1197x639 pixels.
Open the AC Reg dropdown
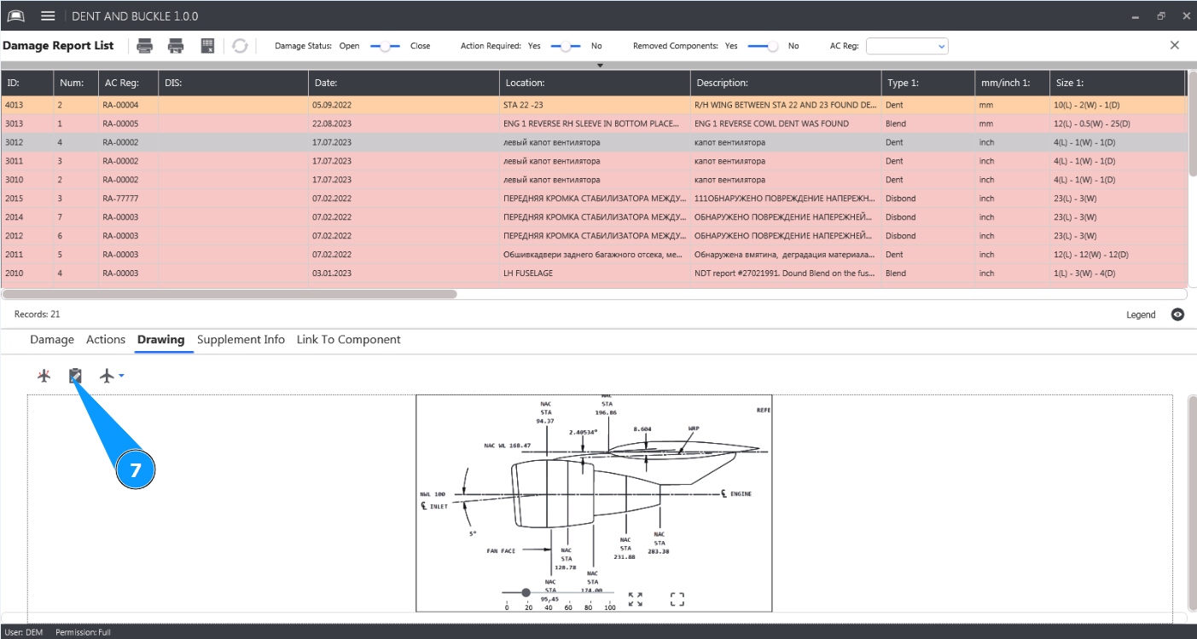[x=941, y=46]
